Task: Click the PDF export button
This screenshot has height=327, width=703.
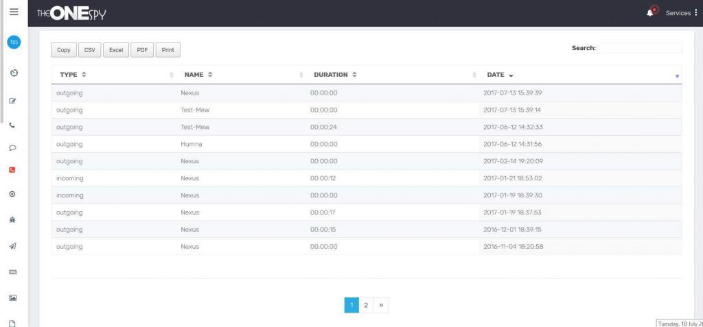Action: [x=142, y=50]
